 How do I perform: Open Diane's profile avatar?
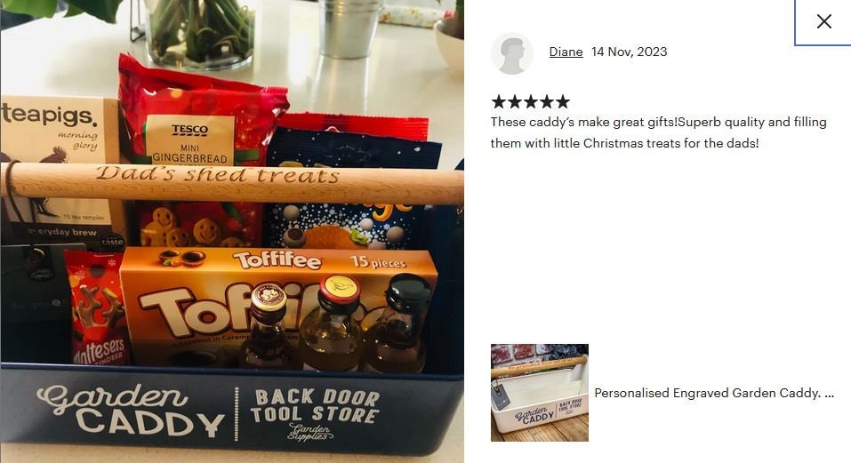(512, 53)
